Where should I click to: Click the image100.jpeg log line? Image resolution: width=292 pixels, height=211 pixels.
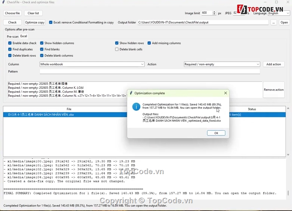(x=69, y=161)
